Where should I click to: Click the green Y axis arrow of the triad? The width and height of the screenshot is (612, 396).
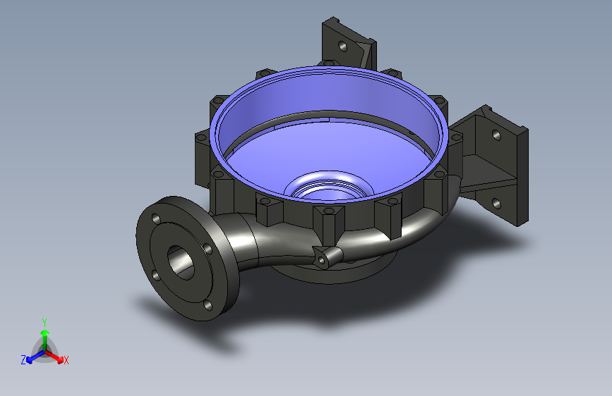45,339
